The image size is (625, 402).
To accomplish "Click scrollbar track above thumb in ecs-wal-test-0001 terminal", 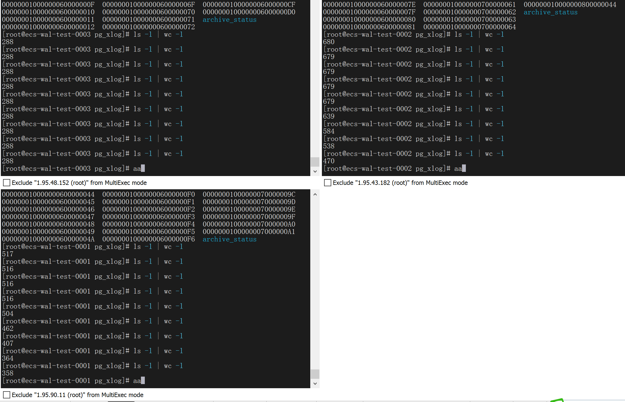I will point(315,281).
